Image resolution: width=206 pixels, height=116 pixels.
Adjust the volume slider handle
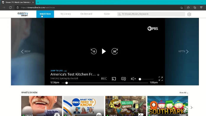[x=140, y=79]
